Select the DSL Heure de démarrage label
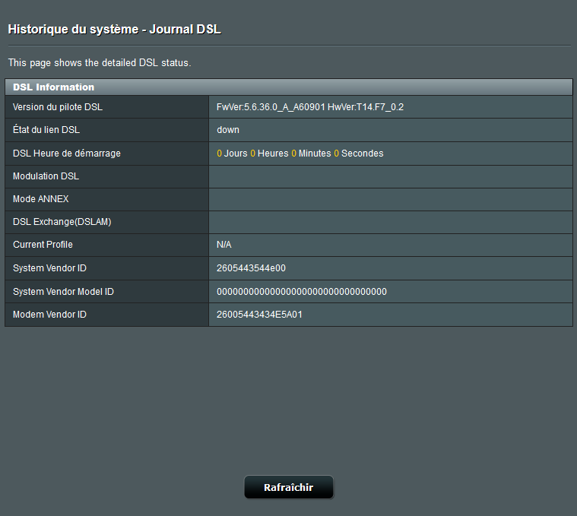This screenshot has width=577, height=516. point(67,154)
